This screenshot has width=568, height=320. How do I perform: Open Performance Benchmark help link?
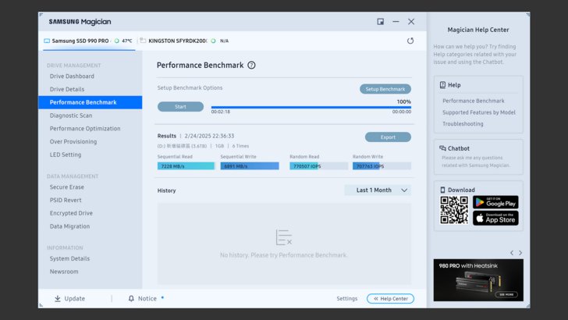pos(473,101)
